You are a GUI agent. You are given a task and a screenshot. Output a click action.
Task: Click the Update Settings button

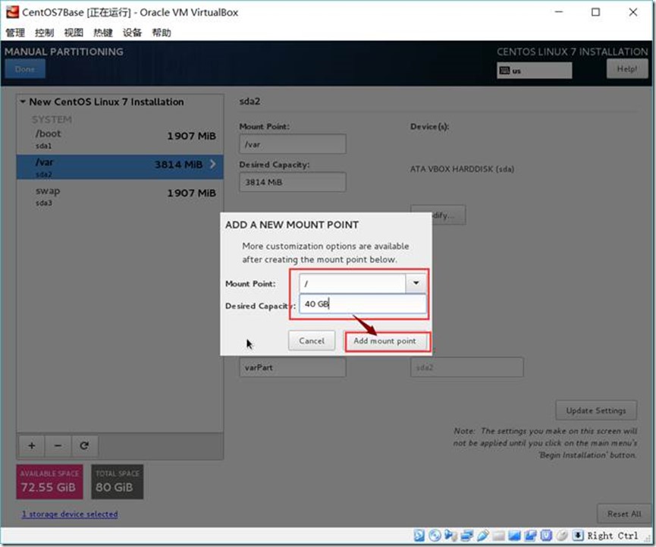tap(596, 410)
